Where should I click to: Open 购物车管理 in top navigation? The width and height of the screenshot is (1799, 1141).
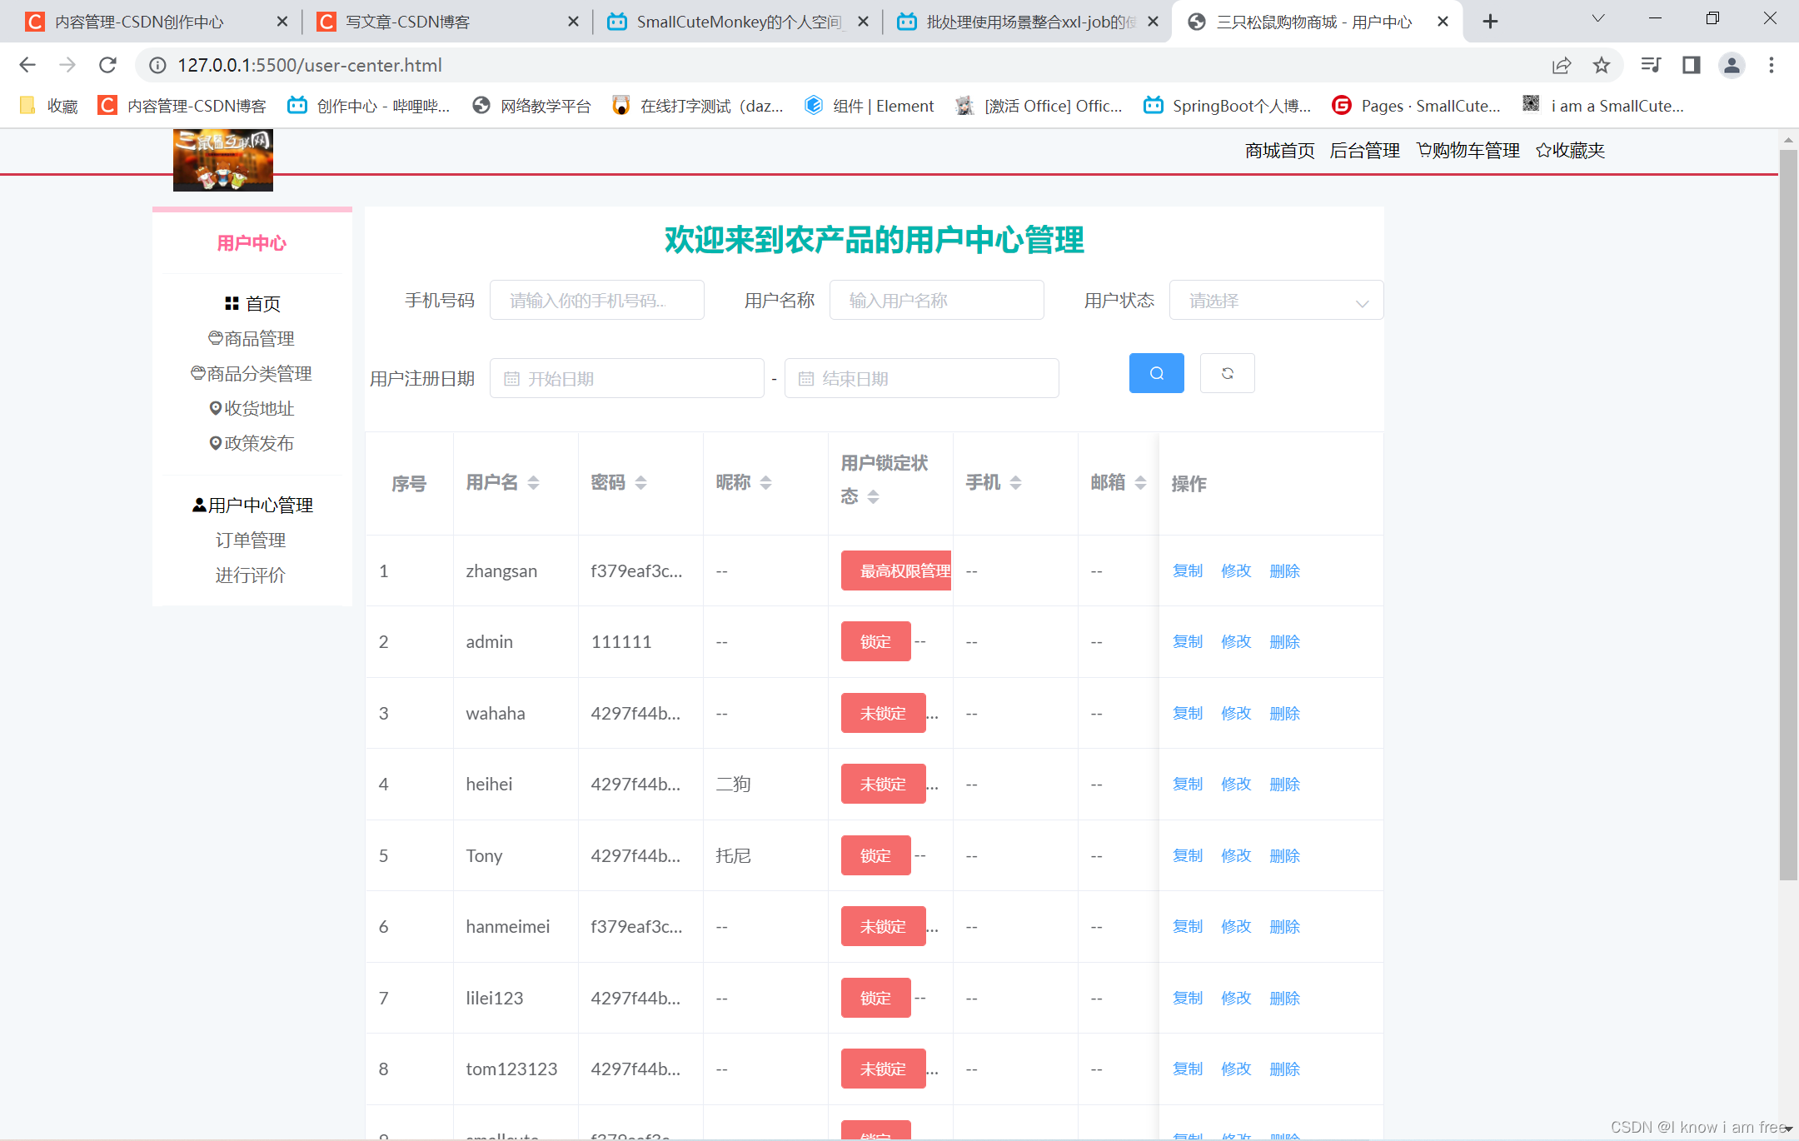(x=1468, y=151)
